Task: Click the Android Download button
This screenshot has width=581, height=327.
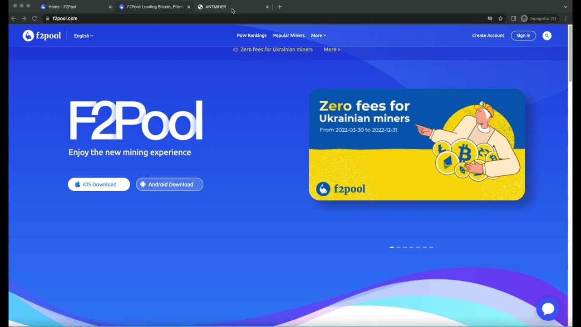Action: point(169,184)
